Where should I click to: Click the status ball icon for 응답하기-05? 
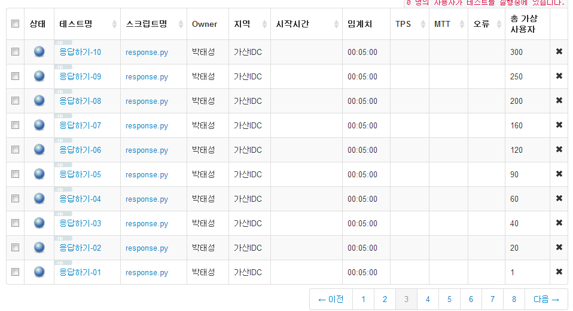tap(39, 174)
